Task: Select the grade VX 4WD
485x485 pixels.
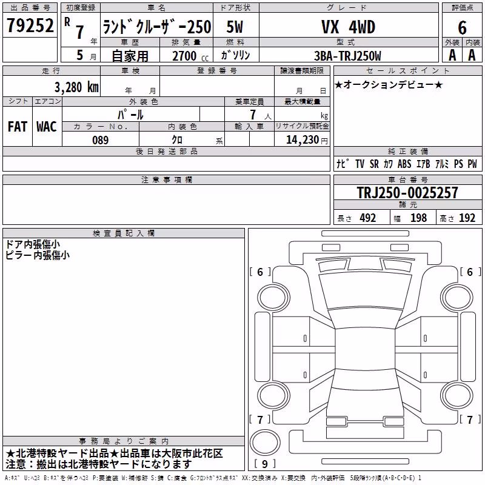Action: tap(348, 27)
